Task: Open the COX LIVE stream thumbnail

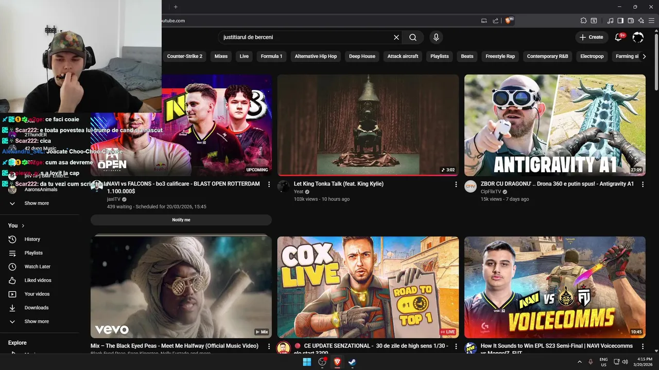Action: 368,287
